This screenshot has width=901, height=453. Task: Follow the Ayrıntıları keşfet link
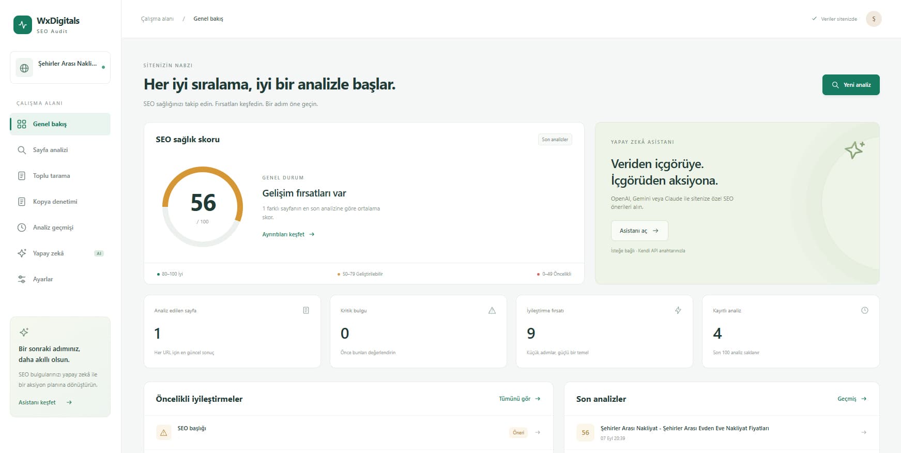coord(288,234)
